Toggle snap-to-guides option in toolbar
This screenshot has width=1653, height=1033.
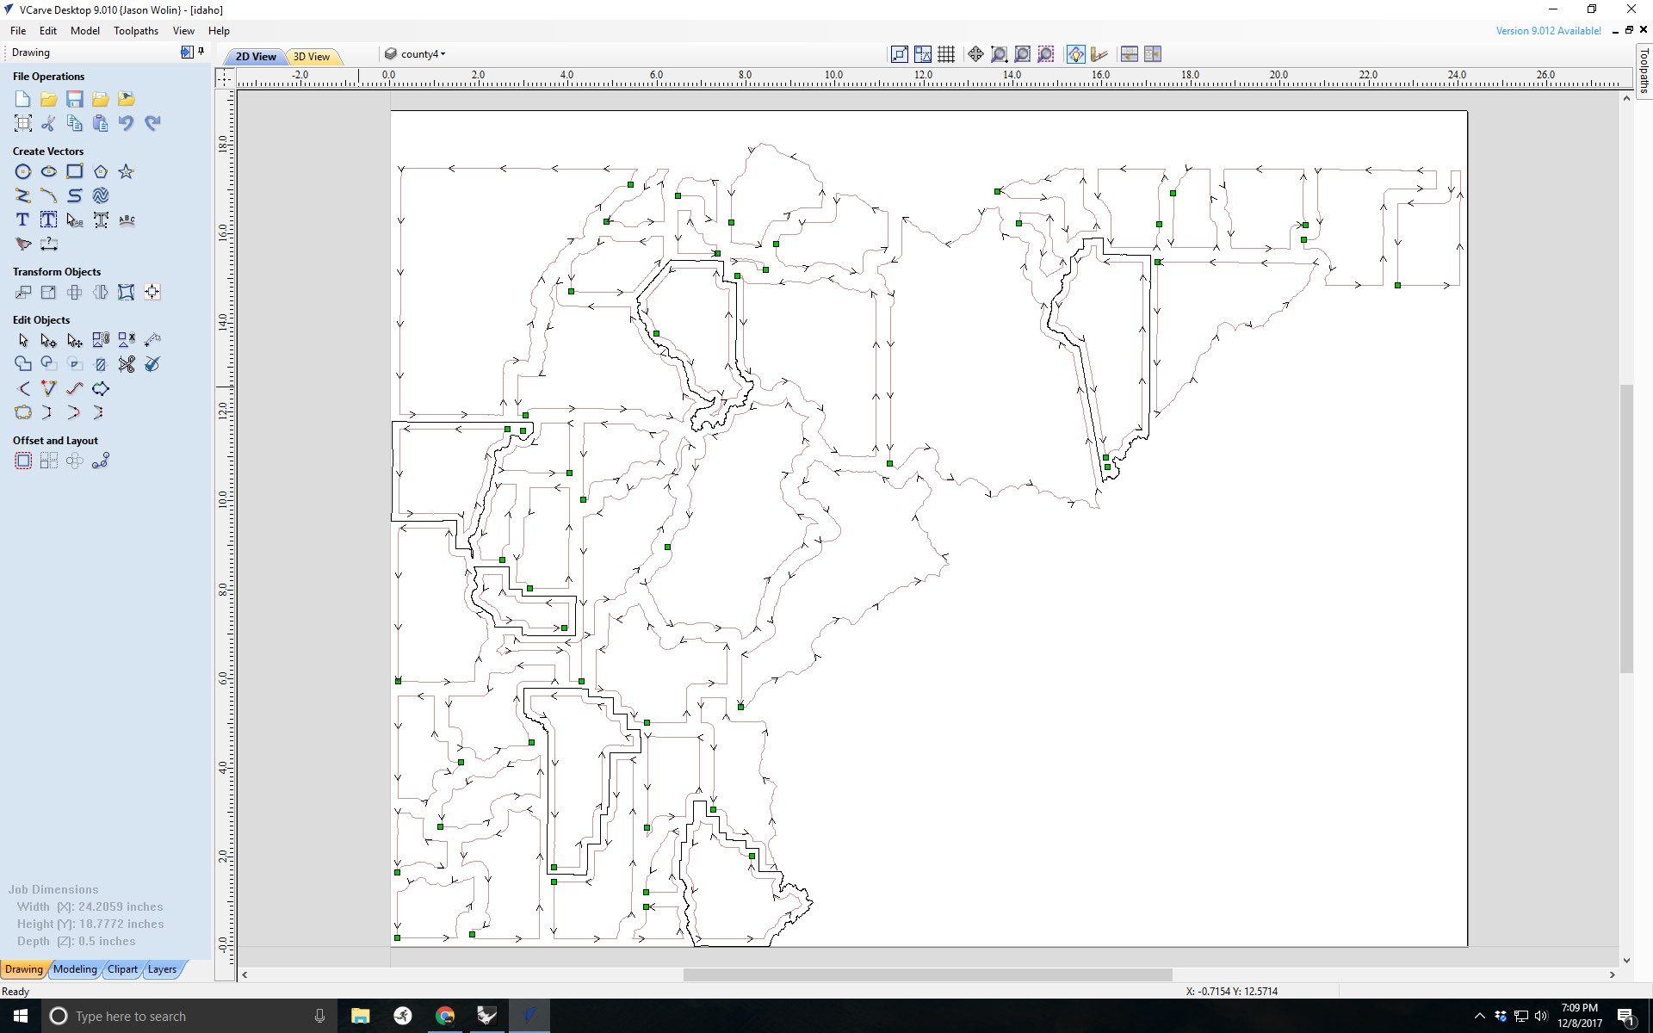tap(923, 54)
